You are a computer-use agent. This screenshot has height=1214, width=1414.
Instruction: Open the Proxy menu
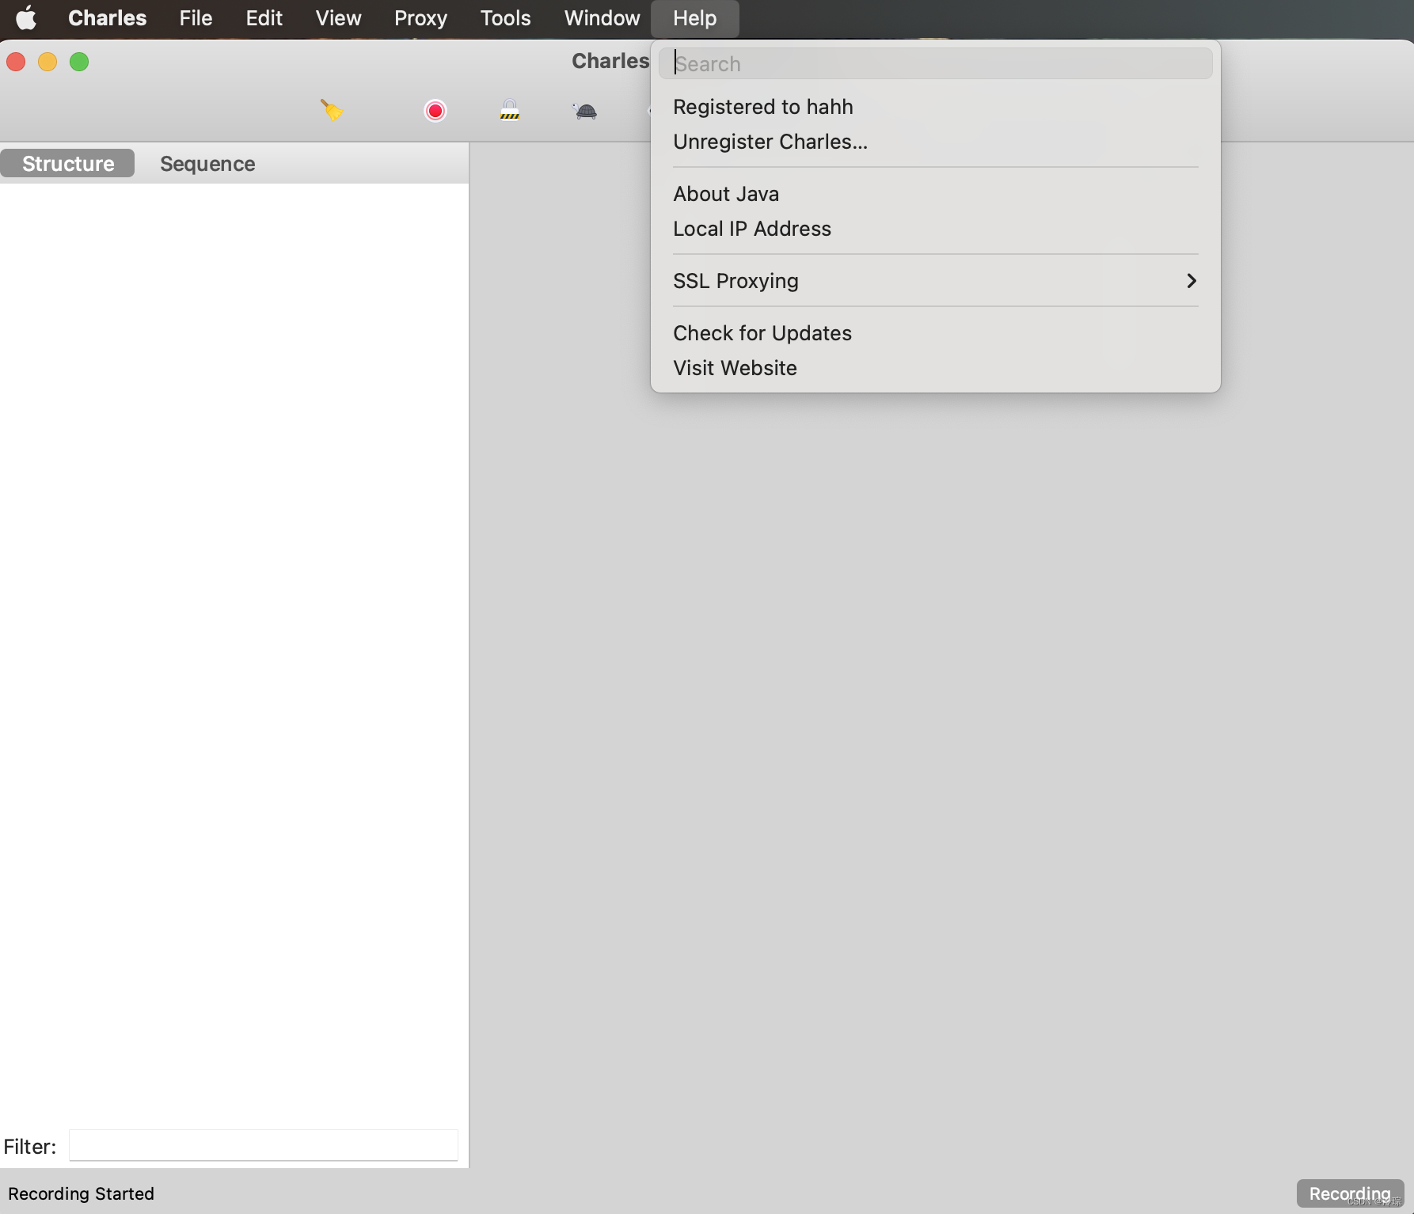click(420, 17)
